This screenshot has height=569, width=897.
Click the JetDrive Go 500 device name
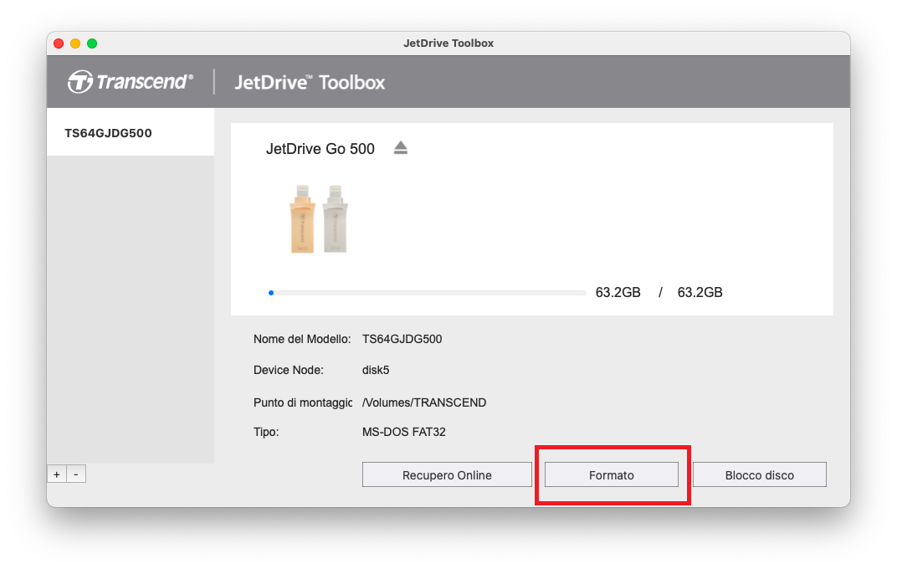pos(320,149)
